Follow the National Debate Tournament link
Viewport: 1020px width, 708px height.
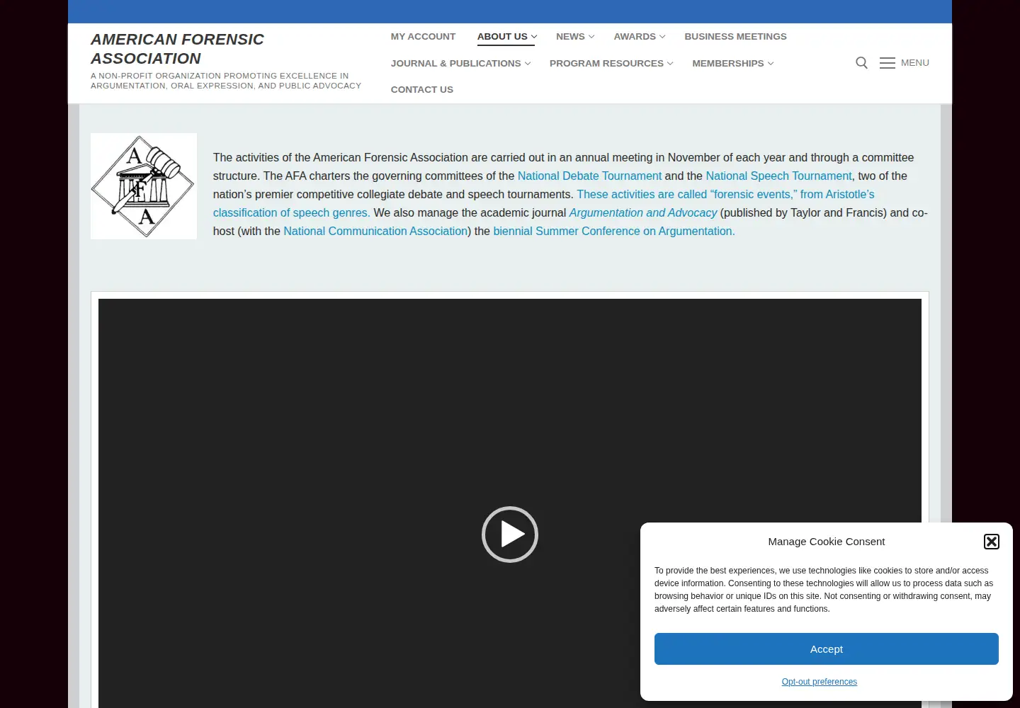(x=589, y=176)
